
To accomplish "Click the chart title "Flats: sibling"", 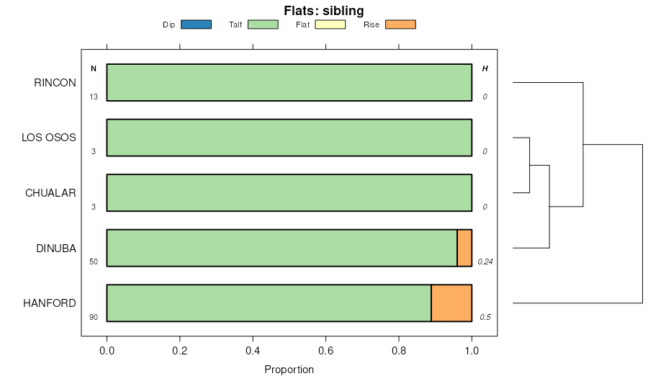I will pos(323,10).
